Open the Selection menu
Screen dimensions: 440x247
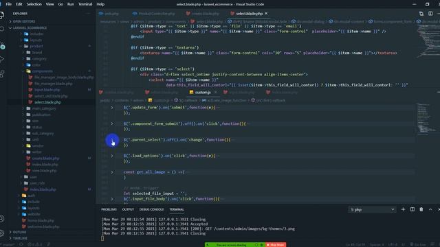34,4
